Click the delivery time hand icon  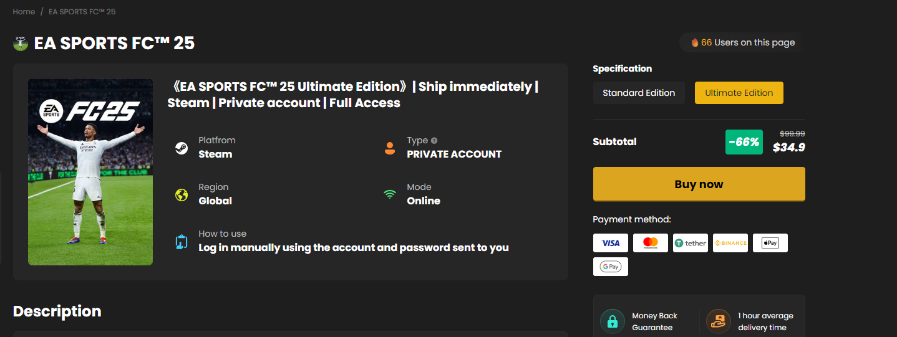click(x=719, y=321)
